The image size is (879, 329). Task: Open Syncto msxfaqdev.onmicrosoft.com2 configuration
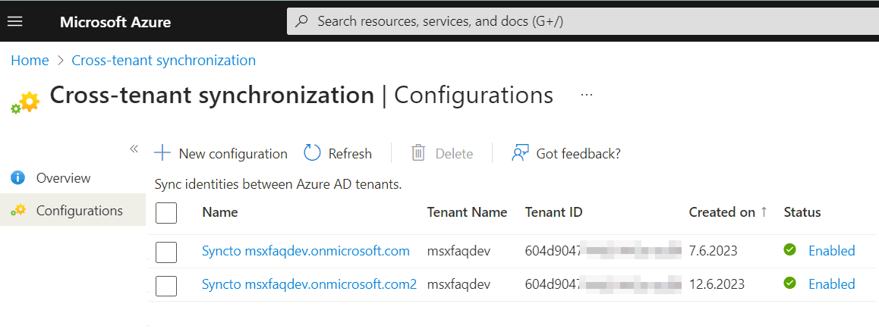[309, 284]
